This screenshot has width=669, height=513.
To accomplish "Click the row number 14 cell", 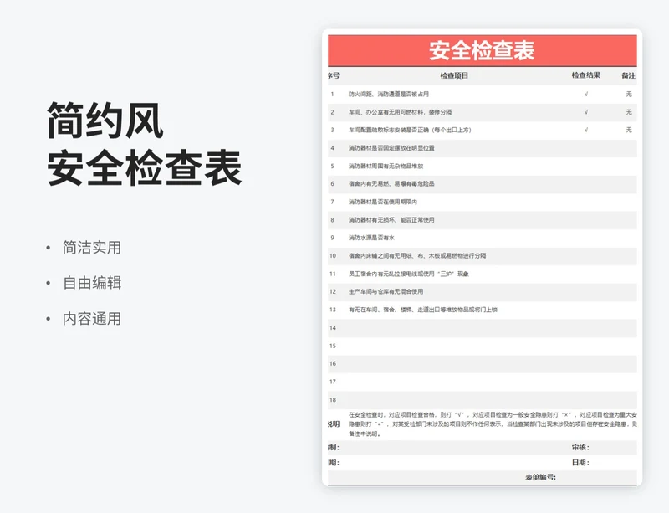I will [x=333, y=327].
